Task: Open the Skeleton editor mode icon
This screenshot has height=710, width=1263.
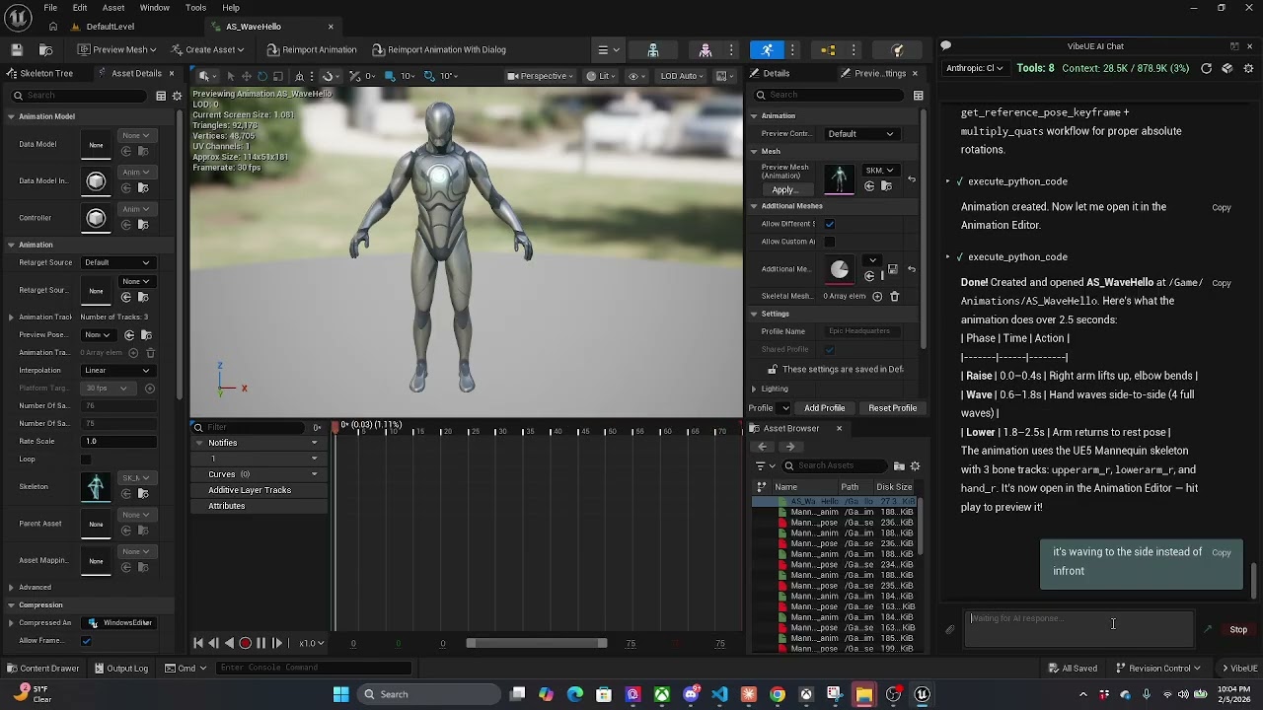Action: [x=653, y=49]
